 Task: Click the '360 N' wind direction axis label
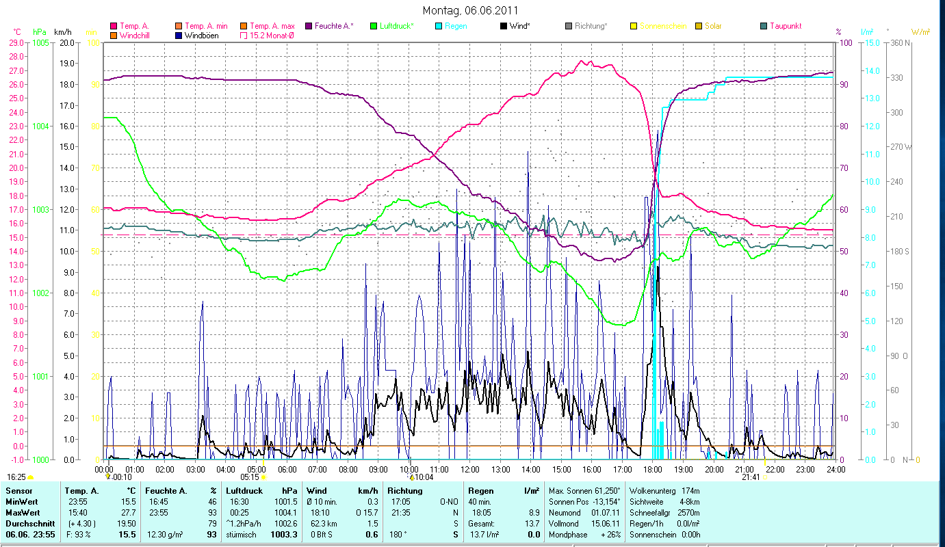coord(900,43)
